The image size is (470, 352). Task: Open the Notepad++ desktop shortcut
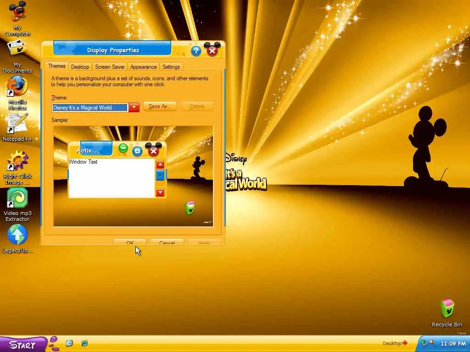coord(17,127)
